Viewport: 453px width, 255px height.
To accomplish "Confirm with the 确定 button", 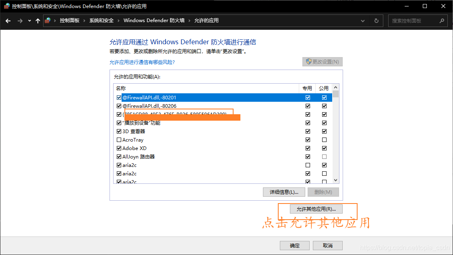I will coord(295,245).
